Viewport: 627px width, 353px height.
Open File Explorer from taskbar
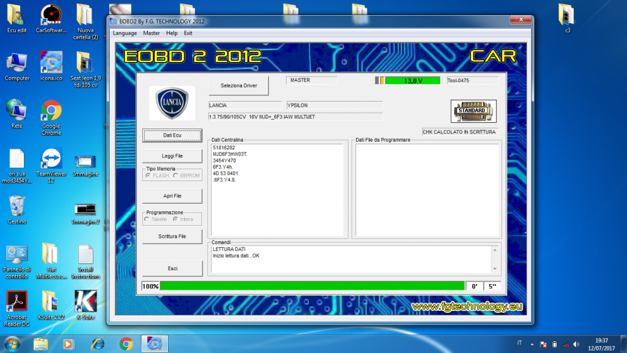(x=40, y=344)
